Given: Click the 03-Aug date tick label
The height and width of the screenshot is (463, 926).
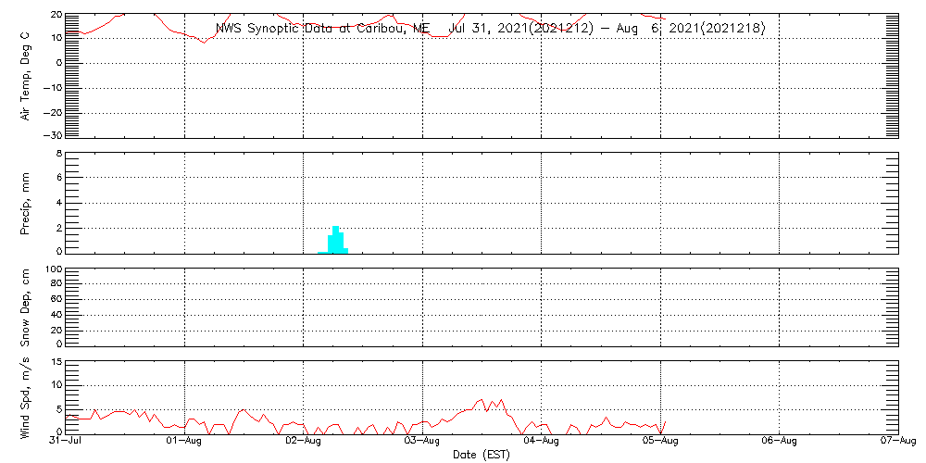Looking at the screenshot, I should click(x=422, y=442).
